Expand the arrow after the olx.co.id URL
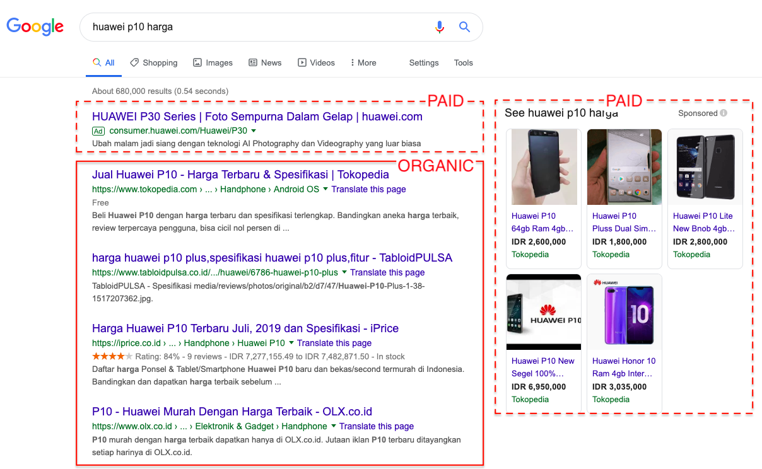 [x=334, y=426]
